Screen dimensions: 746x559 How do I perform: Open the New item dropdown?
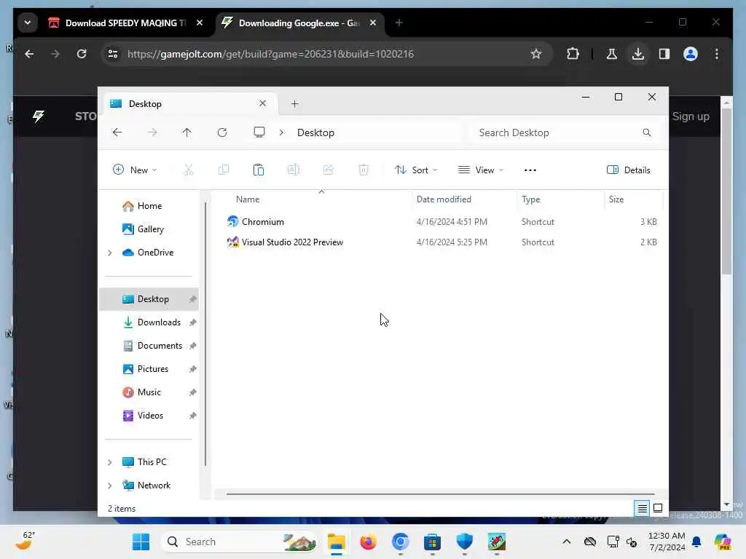coord(135,170)
